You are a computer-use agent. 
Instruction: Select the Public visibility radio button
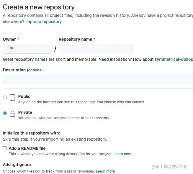pos(5,98)
